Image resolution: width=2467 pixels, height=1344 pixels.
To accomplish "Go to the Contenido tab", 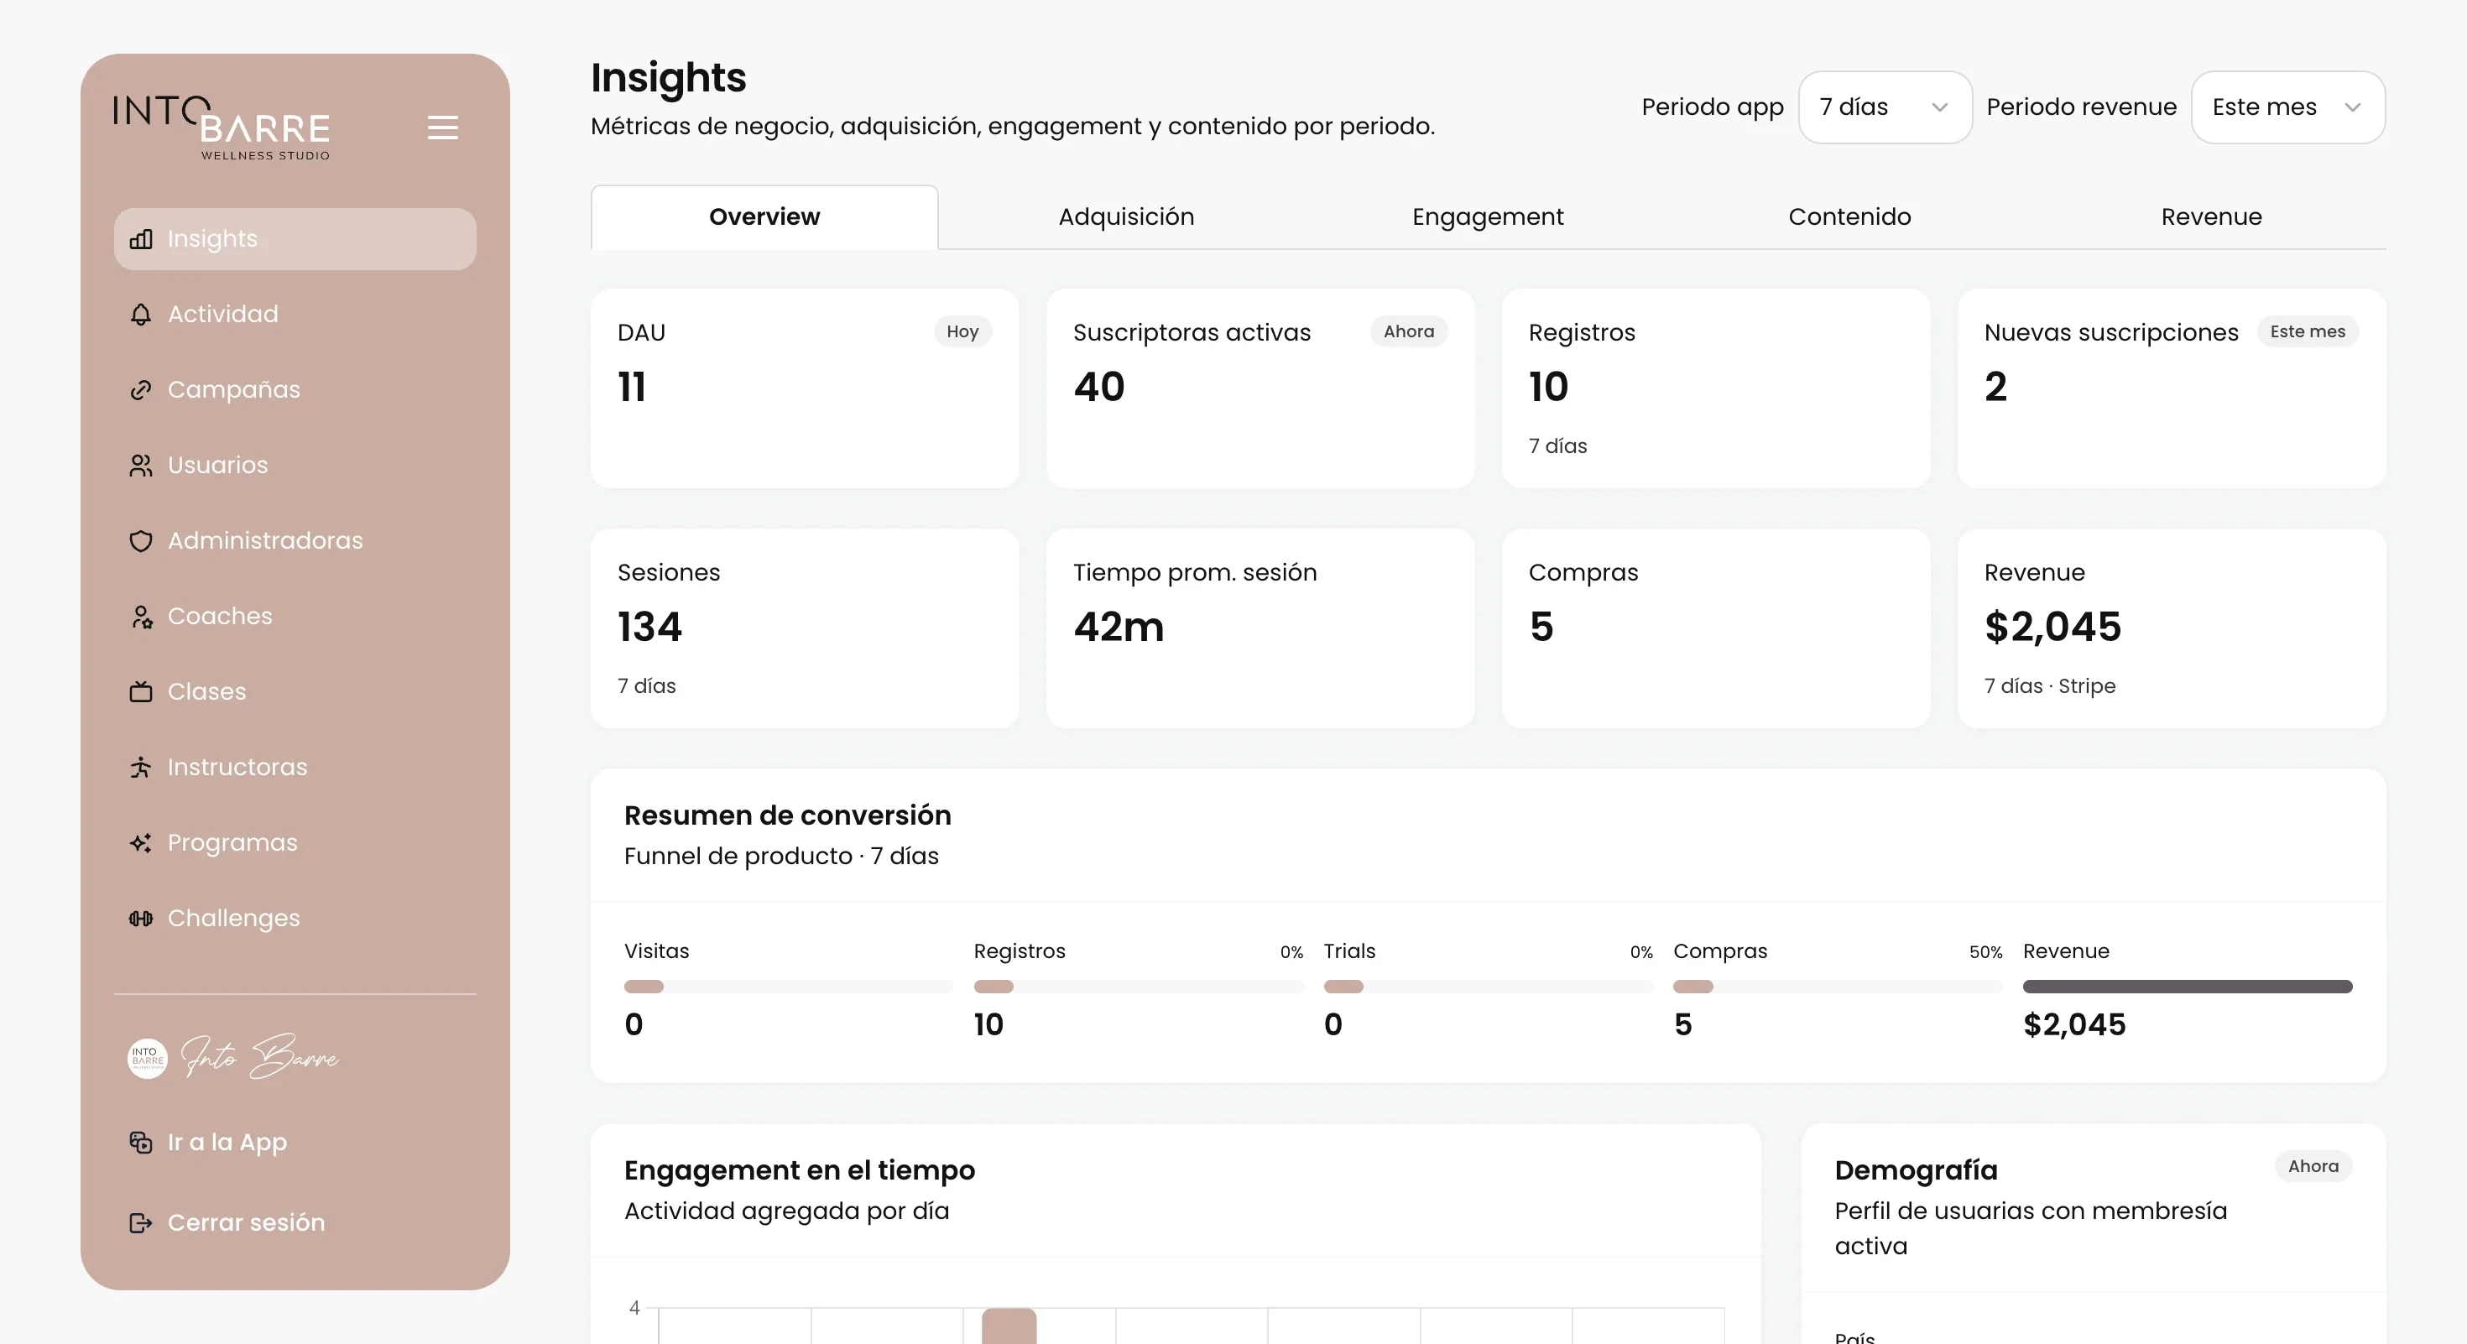I will (1849, 217).
